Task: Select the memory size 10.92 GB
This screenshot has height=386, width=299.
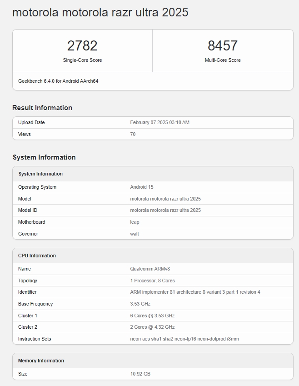Action: 140,374
